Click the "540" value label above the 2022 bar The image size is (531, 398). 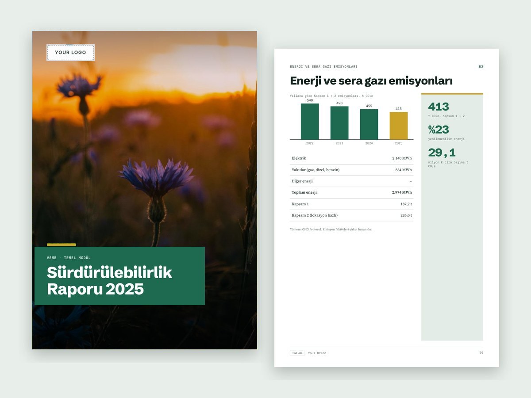(310, 100)
